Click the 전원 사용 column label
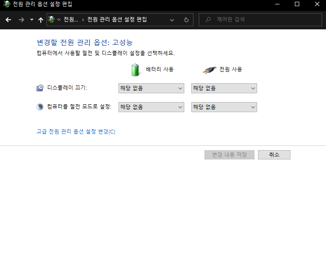The height and width of the screenshot is (272, 326). tap(231, 69)
